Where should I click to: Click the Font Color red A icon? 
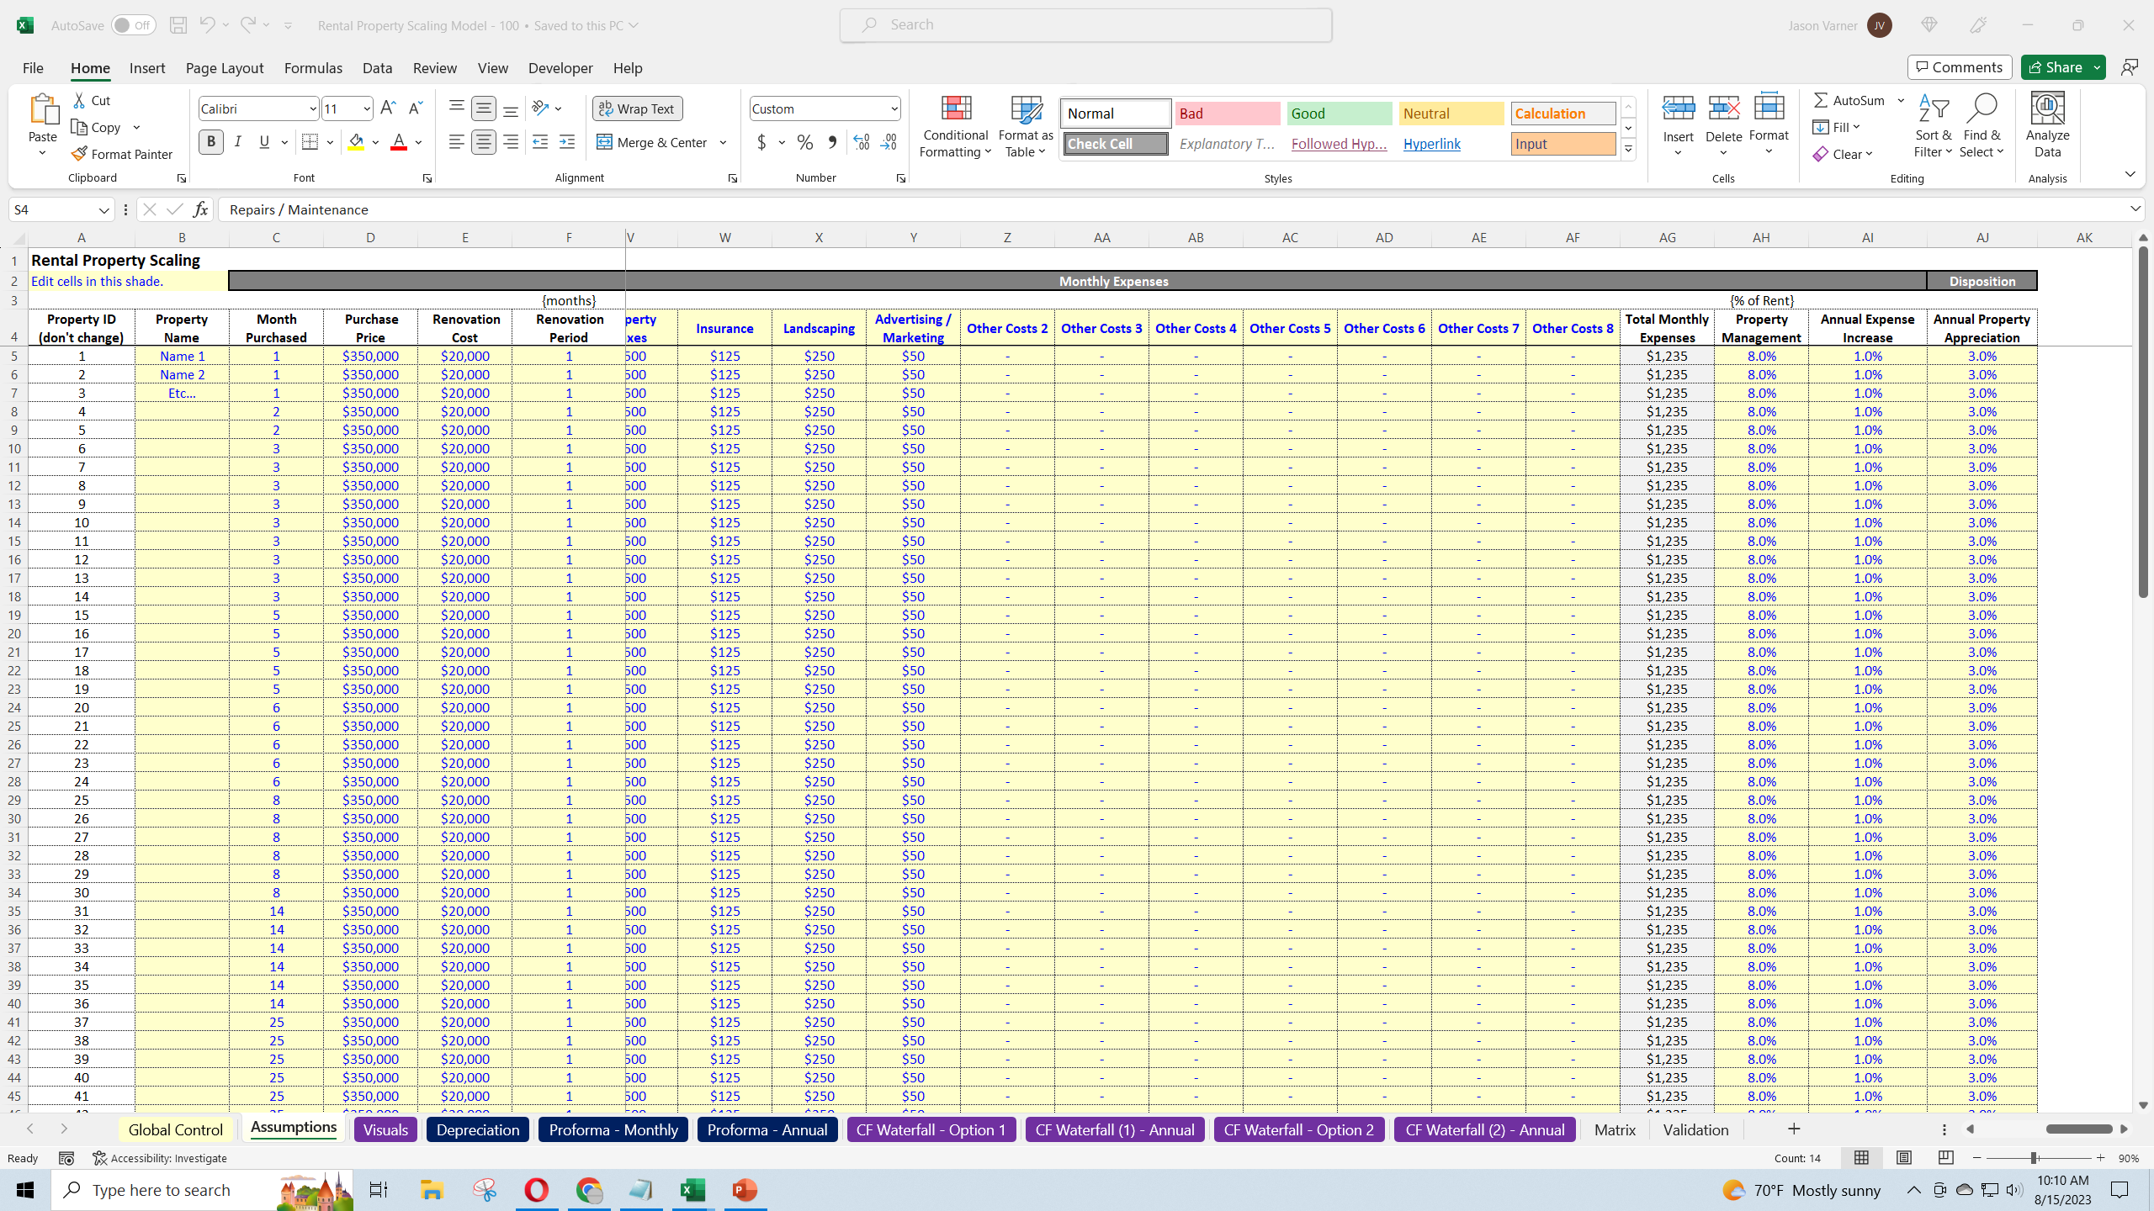click(x=399, y=142)
